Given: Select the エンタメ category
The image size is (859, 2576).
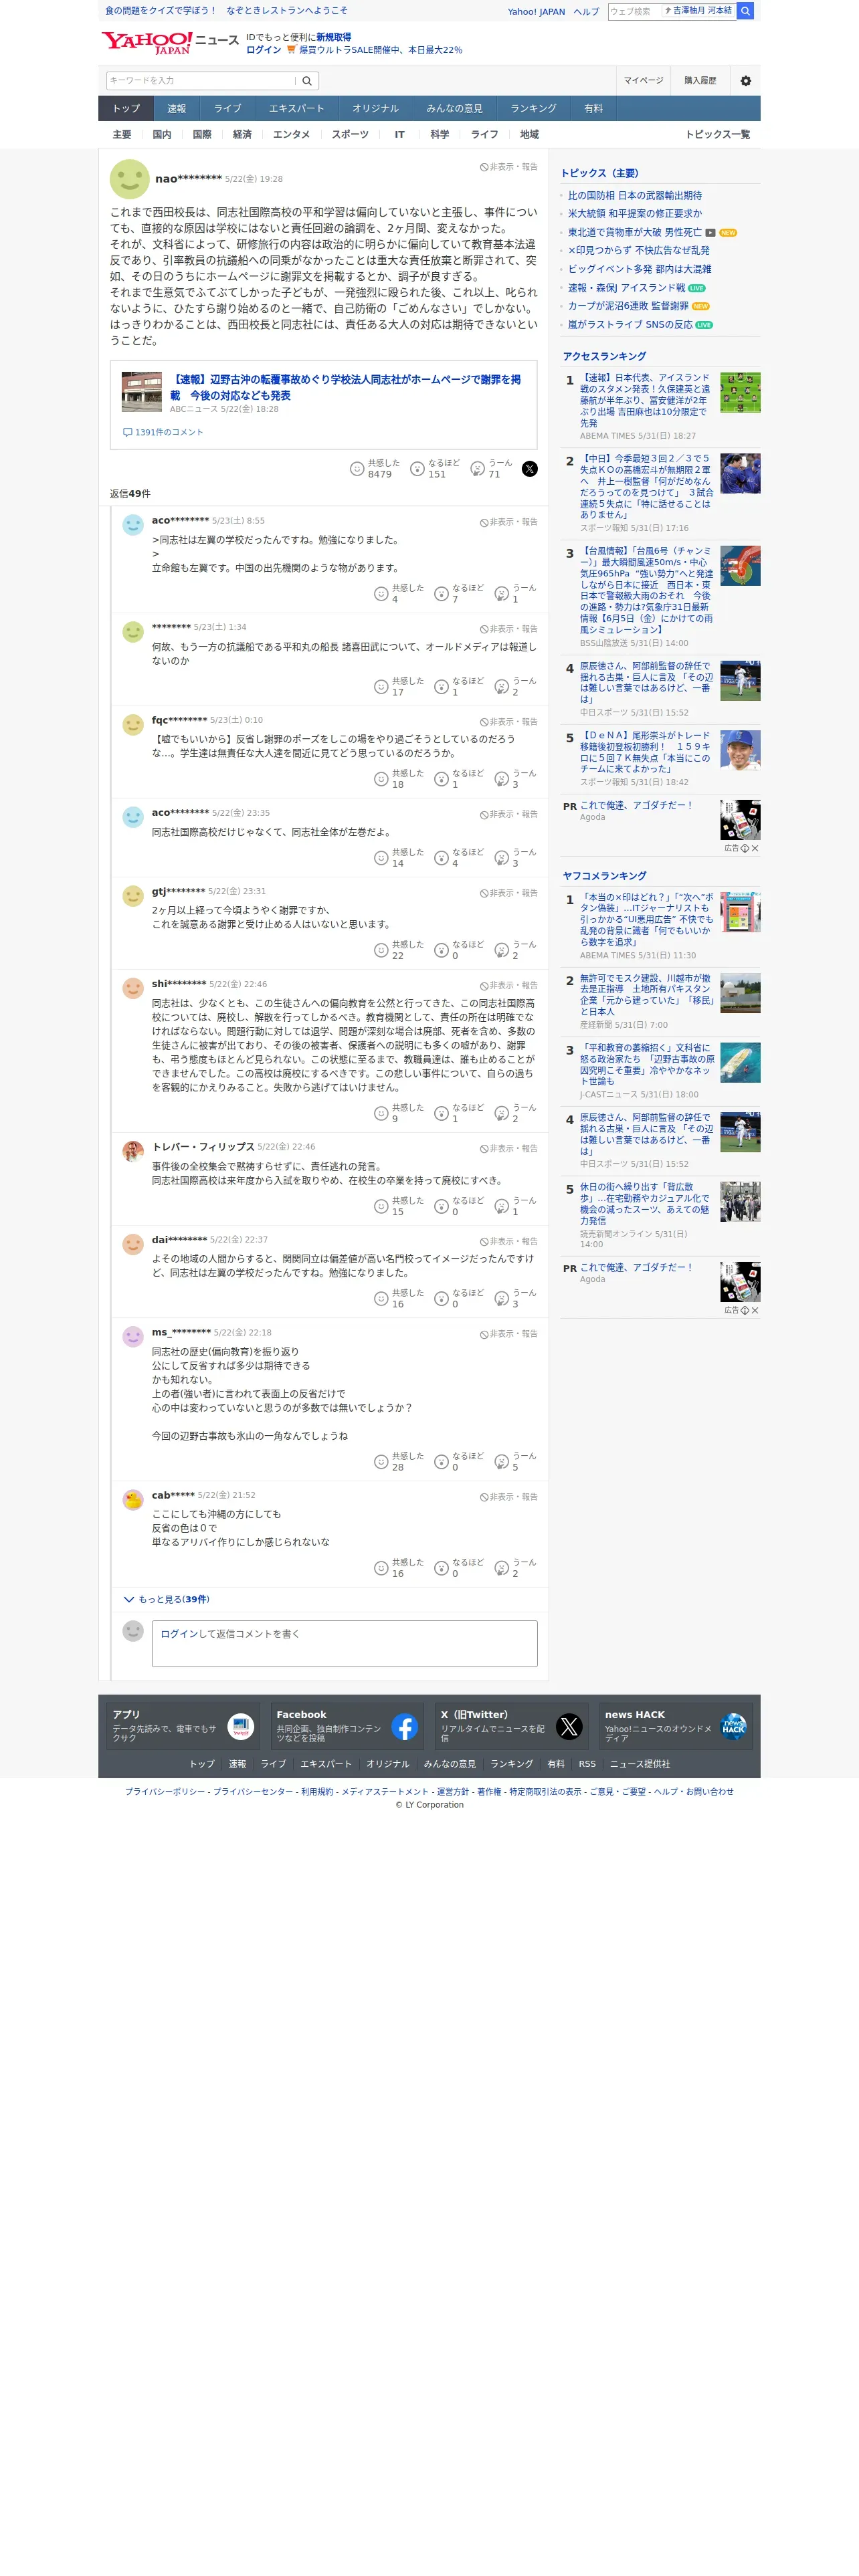Looking at the screenshot, I should pos(291,134).
